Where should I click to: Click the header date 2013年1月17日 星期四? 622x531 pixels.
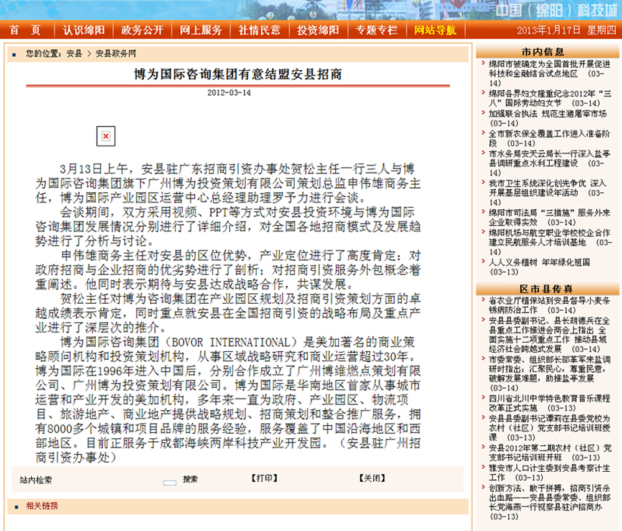pos(566,31)
